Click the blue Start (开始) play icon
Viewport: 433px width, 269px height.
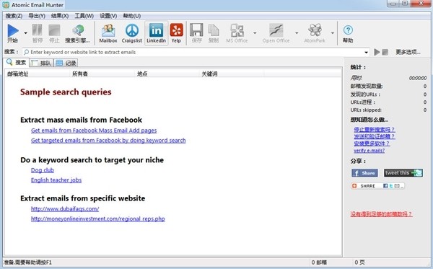[13, 30]
